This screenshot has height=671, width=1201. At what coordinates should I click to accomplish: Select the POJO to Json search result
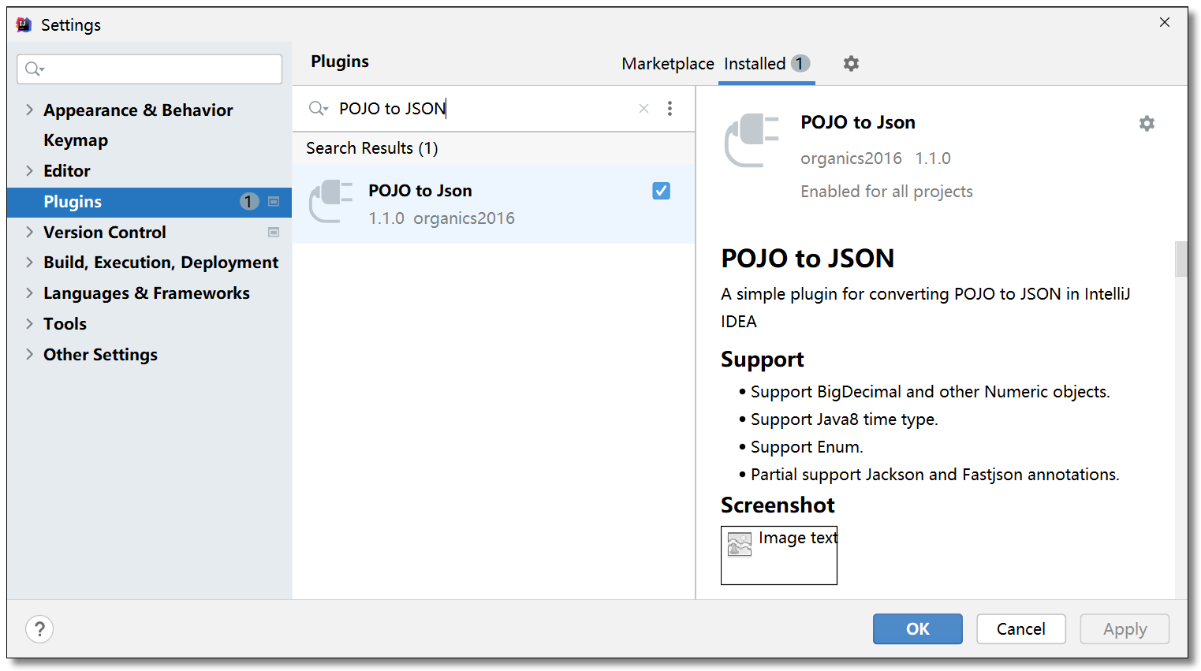[x=494, y=203]
